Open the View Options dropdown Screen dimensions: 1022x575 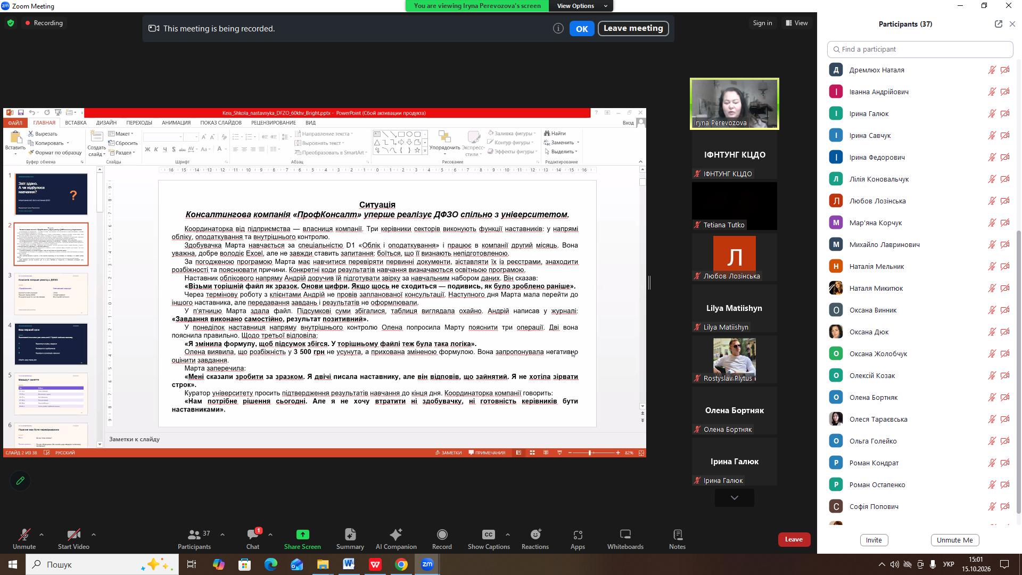pyautogui.click(x=582, y=6)
